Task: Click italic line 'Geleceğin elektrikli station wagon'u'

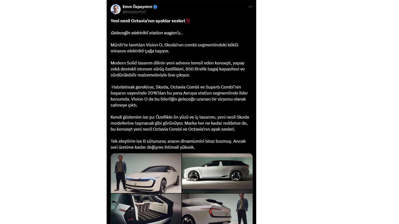Action: tap(147, 33)
